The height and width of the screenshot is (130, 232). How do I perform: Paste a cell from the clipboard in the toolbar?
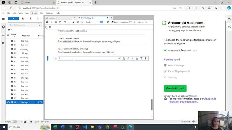pos(65,22)
